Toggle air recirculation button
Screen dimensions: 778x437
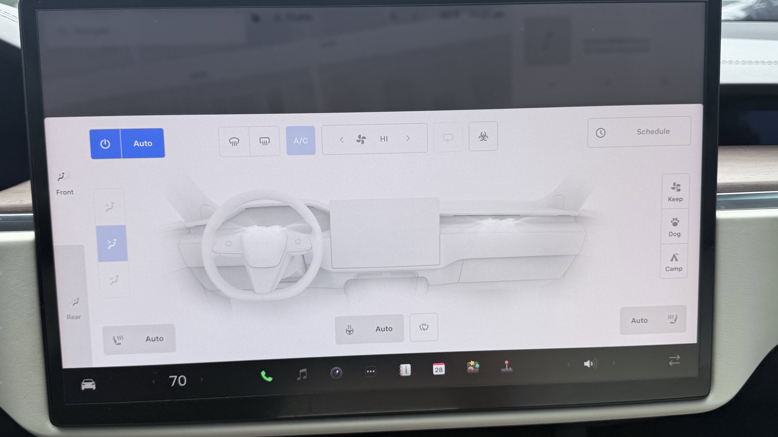448,138
